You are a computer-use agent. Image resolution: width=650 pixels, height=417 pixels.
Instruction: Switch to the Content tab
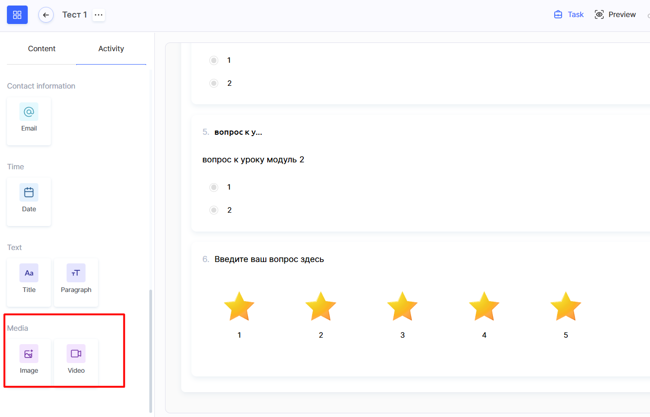[x=42, y=48]
